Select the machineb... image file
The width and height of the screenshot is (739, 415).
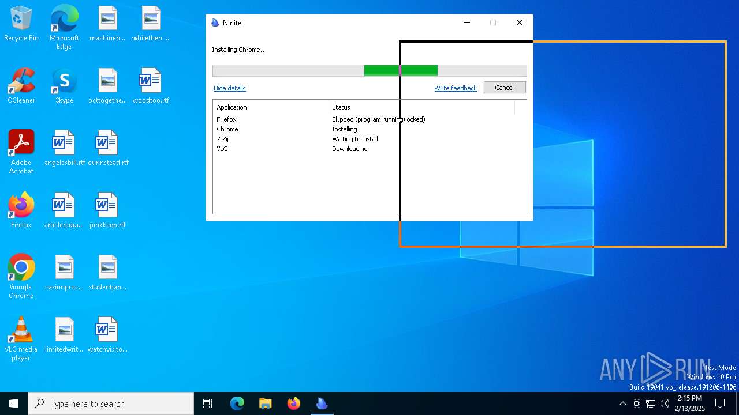pyautogui.click(x=107, y=24)
